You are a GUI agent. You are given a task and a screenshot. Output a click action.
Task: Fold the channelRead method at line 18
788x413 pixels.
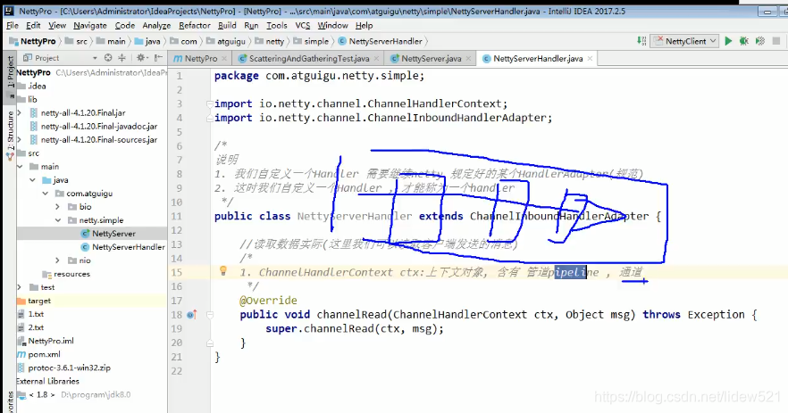tap(210, 315)
